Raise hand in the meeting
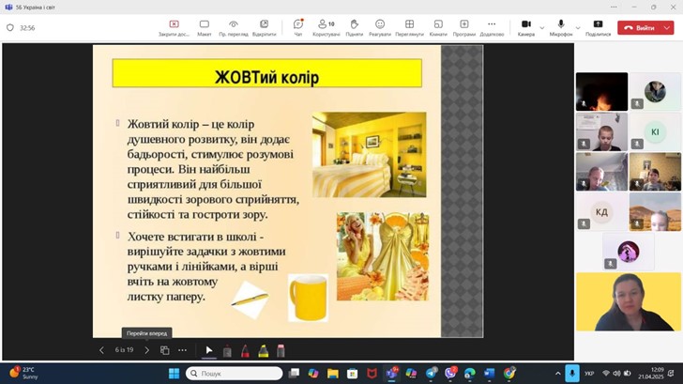 tap(354, 26)
